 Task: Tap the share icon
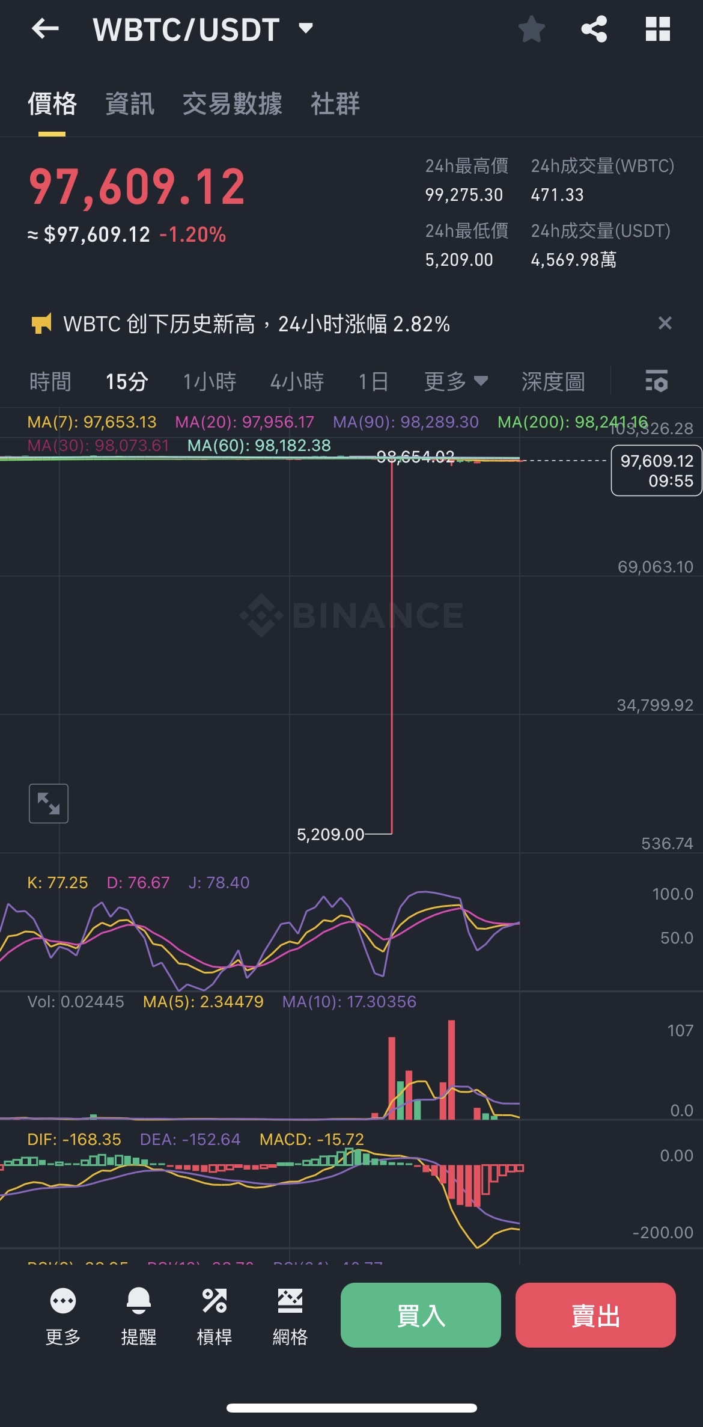point(594,29)
